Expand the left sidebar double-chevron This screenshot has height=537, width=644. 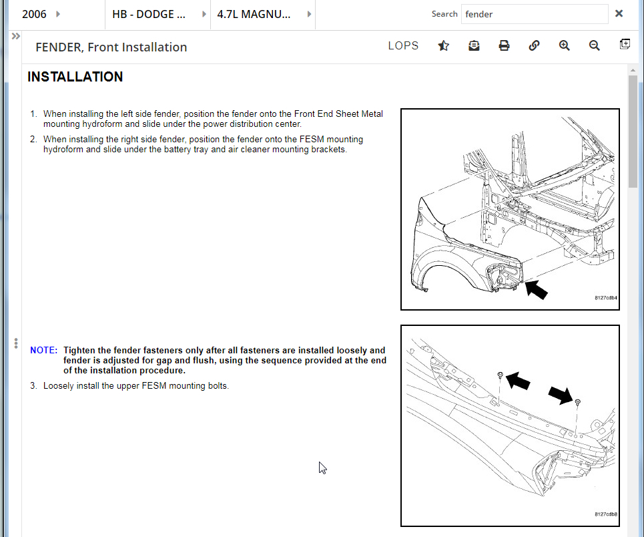coord(15,36)
